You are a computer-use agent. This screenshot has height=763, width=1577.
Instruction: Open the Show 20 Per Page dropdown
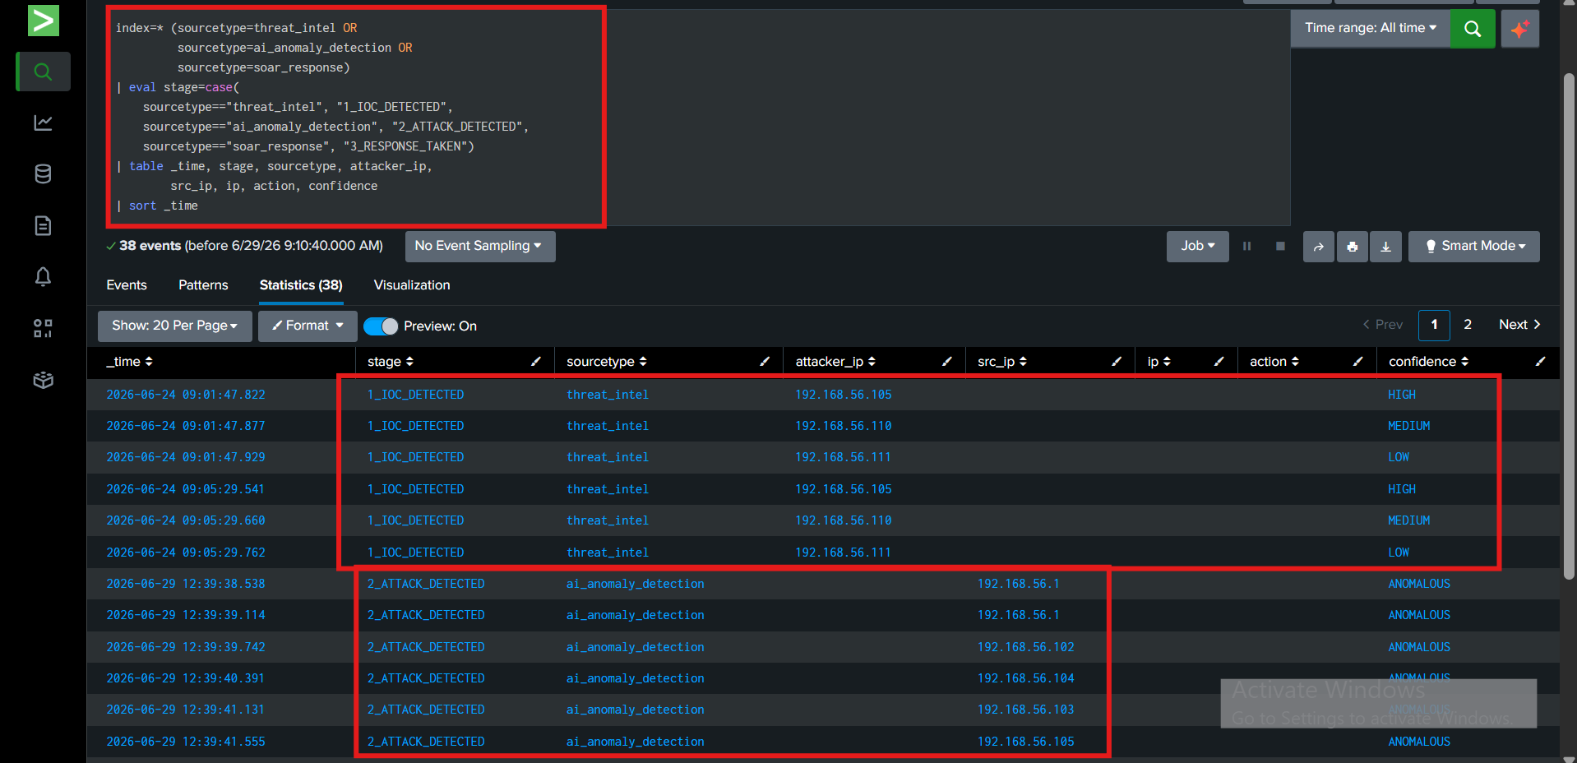point(174,326)
